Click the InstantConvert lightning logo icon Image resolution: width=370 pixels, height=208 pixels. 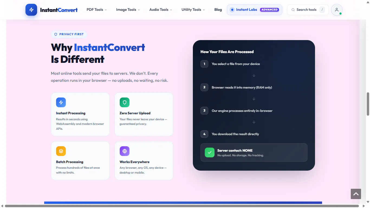tap(31, 10)
